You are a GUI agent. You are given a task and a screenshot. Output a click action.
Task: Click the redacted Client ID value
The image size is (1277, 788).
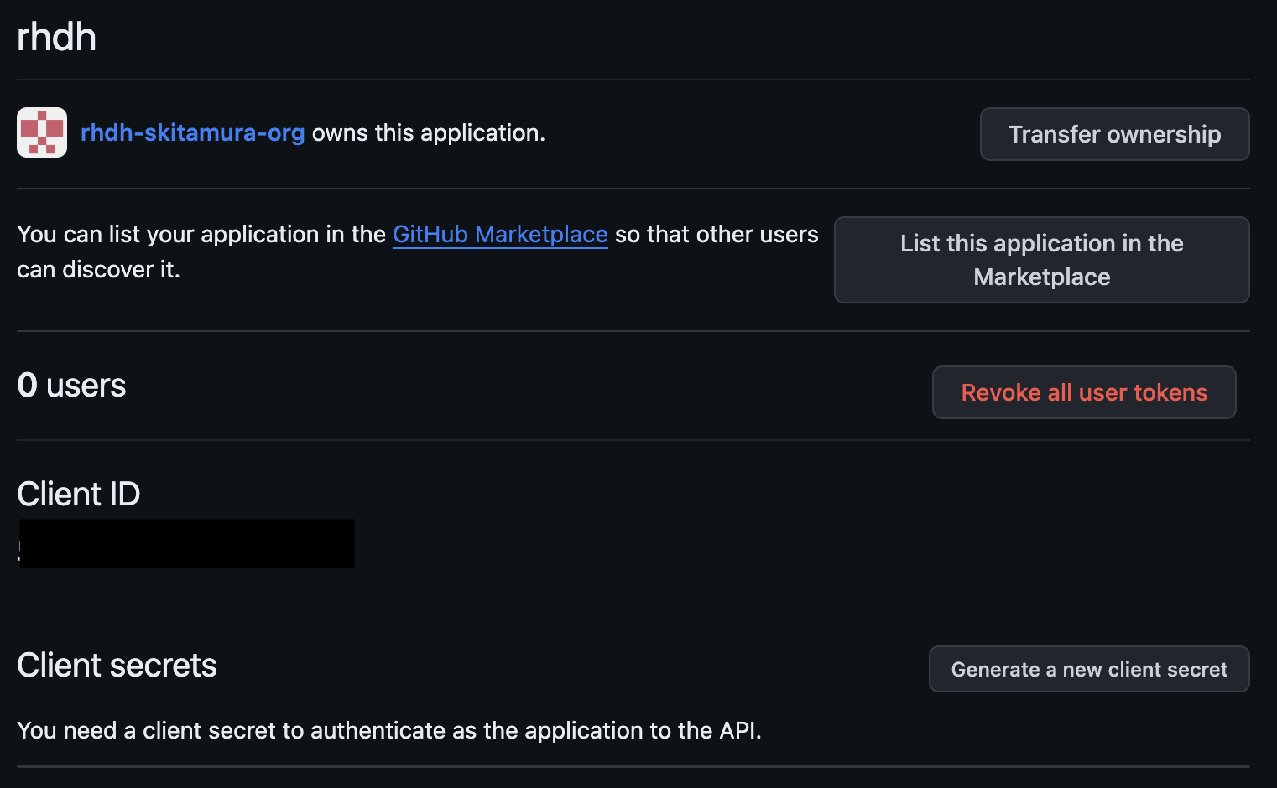tap(186, 543)
